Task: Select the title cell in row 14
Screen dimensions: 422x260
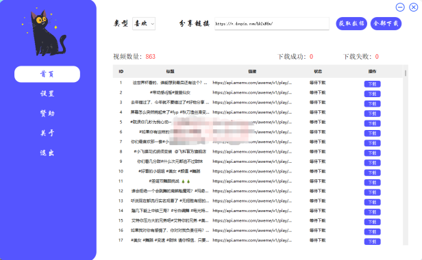Action: (170, 211)
